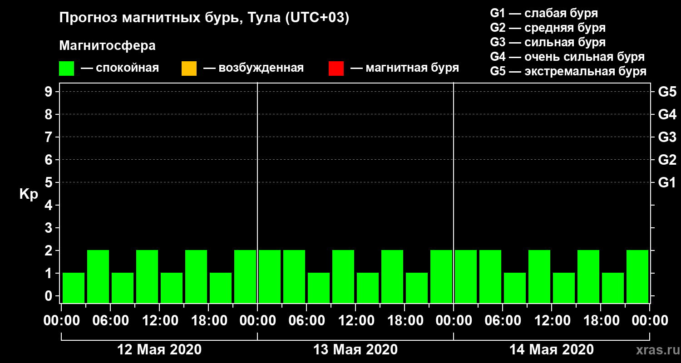681x363 pixels.
Task: Click the '00:00' label starting 13 Мая
Action: point(257,321)
